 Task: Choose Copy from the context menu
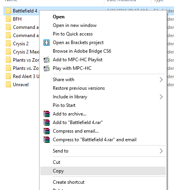103,171
